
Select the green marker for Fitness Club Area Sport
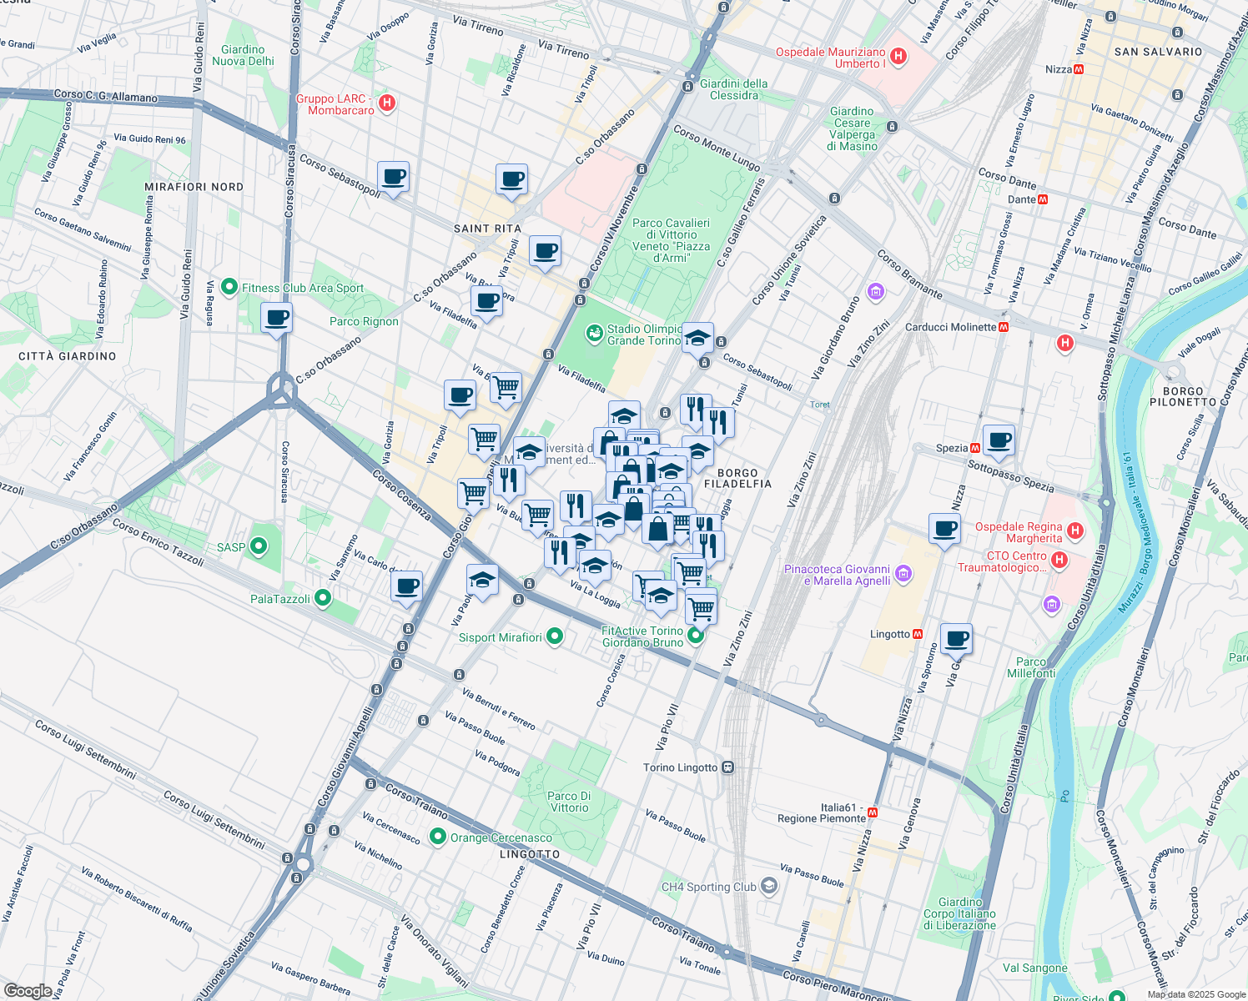pos(229,287)
